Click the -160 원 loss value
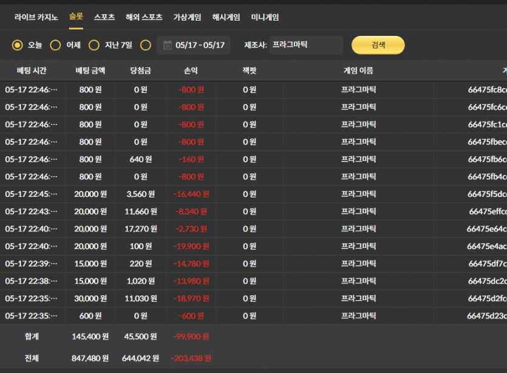Screen dimensions: 507x373 point(191,159)
